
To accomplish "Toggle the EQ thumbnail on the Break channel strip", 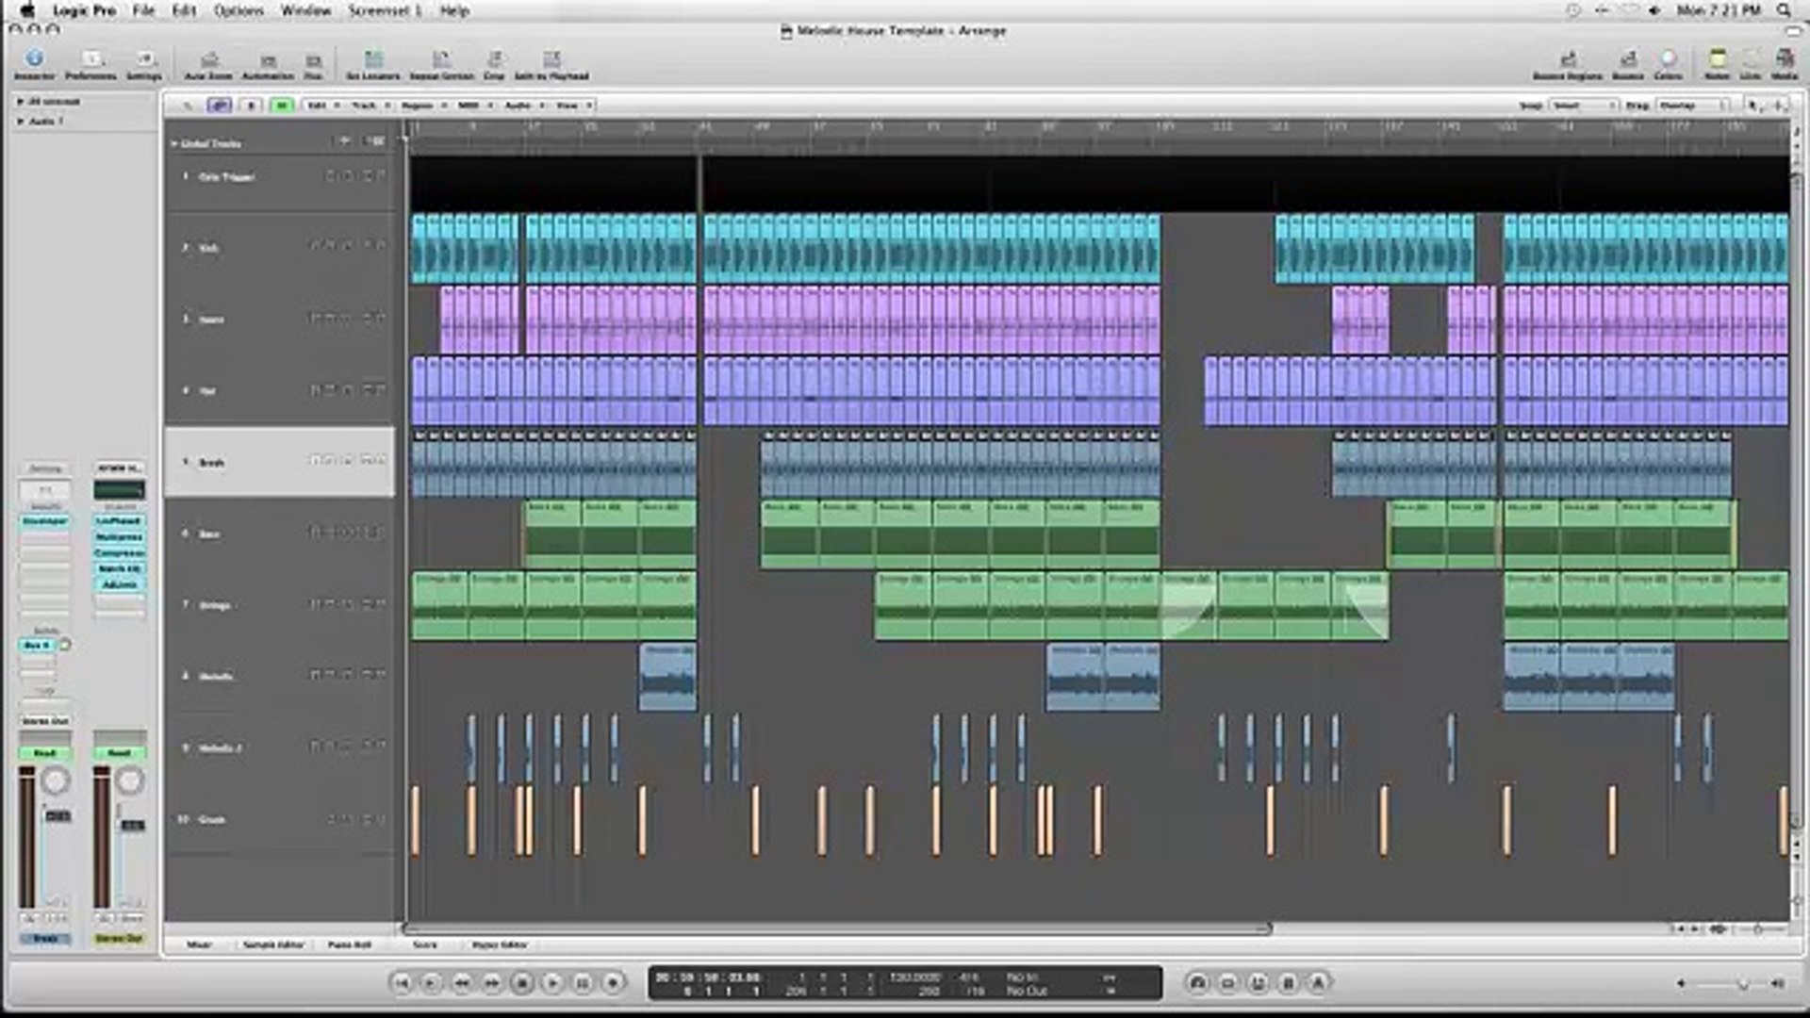I will (45, 490).
